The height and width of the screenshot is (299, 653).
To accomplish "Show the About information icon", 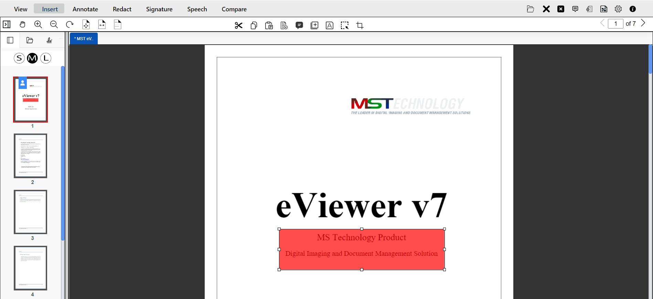I will (633, 9).
